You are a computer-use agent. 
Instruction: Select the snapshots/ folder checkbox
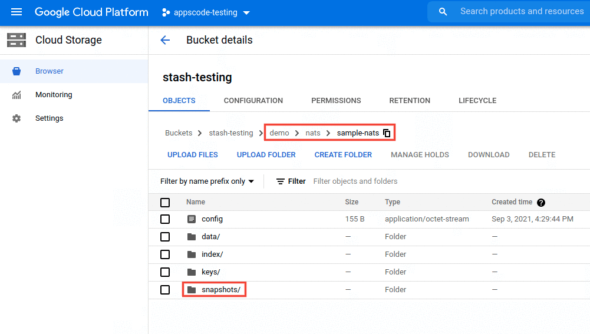pyautogui.click(x=165, y=290)
